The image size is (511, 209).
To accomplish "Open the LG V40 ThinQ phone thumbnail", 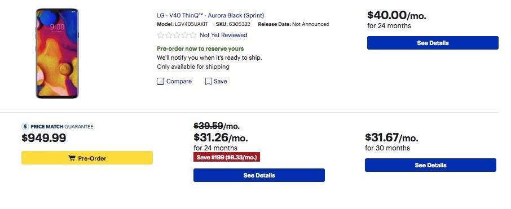I will point(57,54).
